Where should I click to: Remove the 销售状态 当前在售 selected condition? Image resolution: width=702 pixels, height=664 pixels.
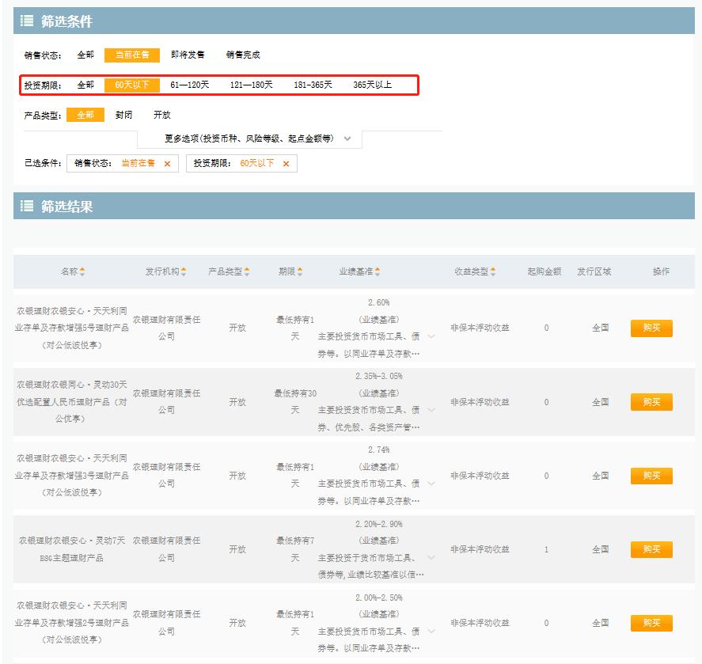point(168,164)
